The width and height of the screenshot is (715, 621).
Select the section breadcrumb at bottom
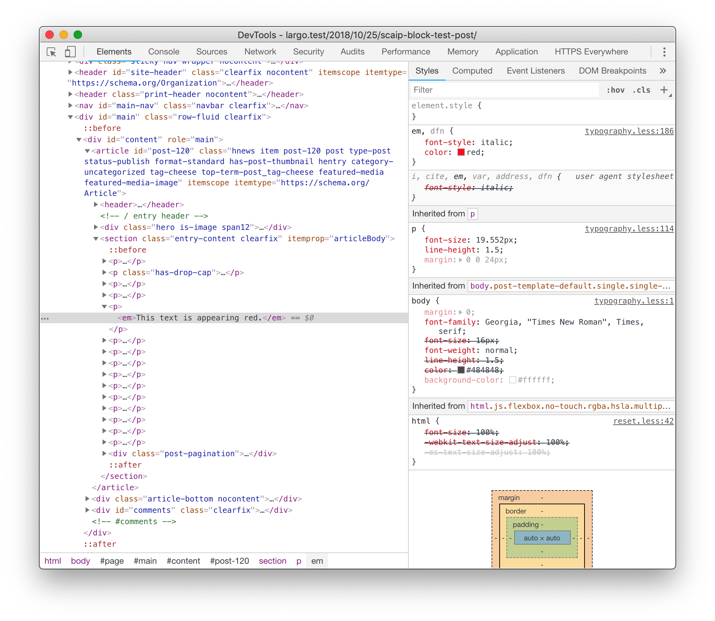pos(272,561)
